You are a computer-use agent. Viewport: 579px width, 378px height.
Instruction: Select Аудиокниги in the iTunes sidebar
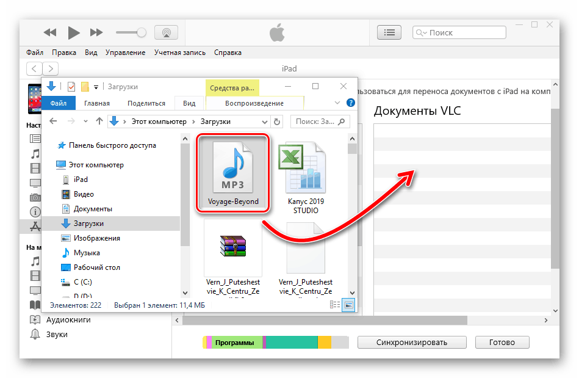(68, 319)
